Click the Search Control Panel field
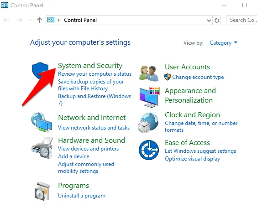The image size is (257, 208). pyautogui.click(x=241, y=20)
